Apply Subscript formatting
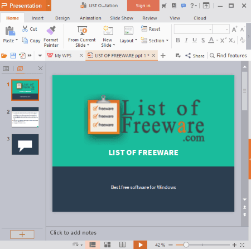 pos(231,40)
